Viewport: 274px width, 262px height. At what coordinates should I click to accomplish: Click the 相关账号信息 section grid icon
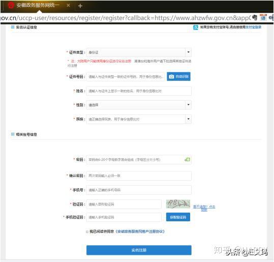click(13, 134)
